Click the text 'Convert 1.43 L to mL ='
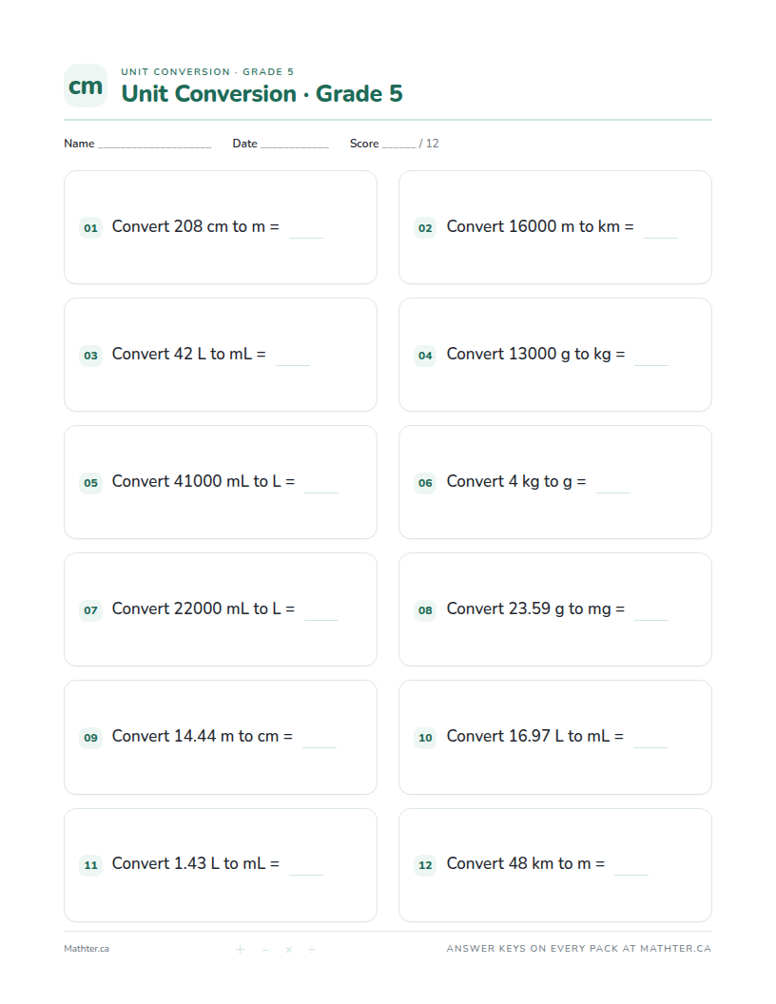776x1004 pixels. tap(195, 864)
